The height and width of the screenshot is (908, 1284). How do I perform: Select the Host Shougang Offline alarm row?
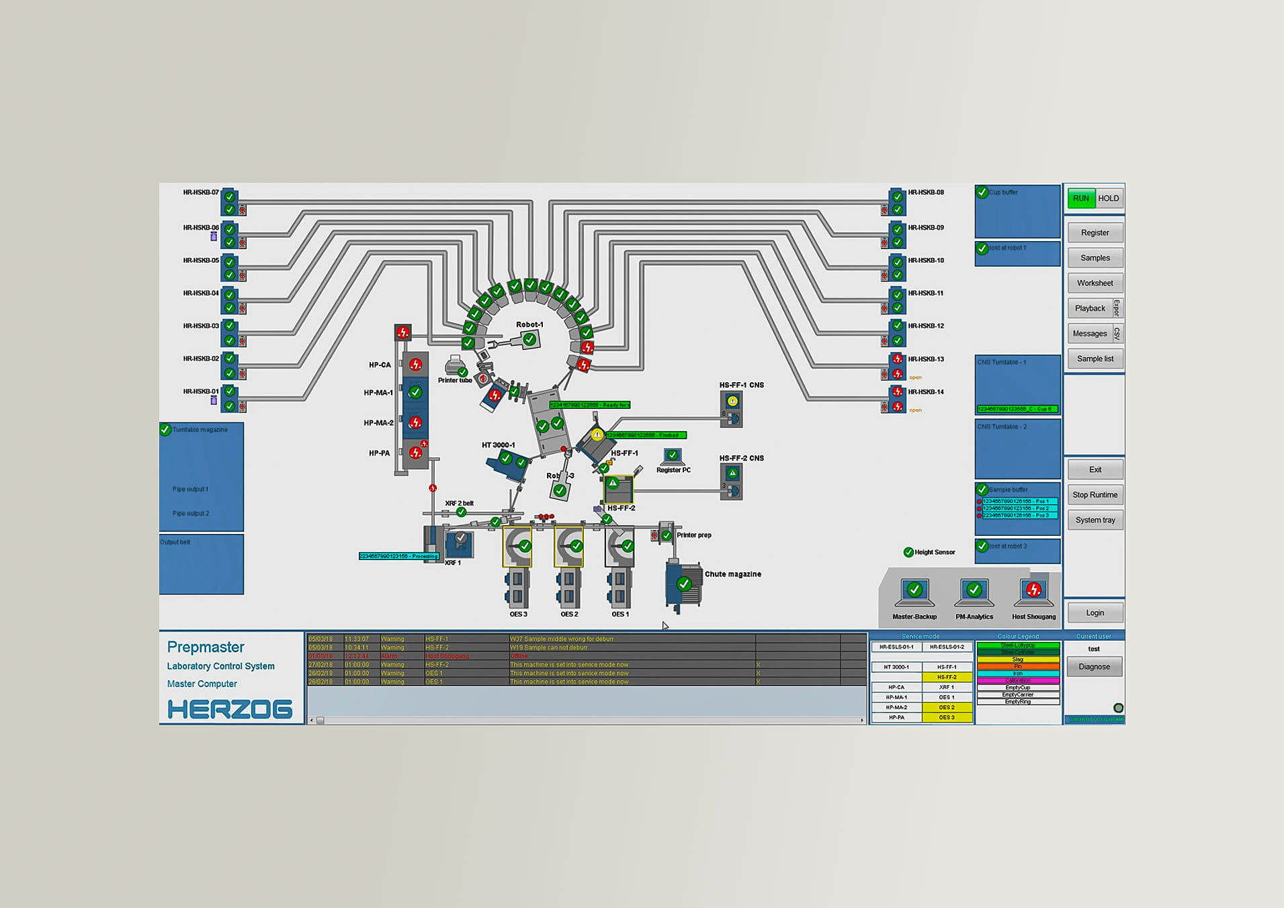point(587,656)
